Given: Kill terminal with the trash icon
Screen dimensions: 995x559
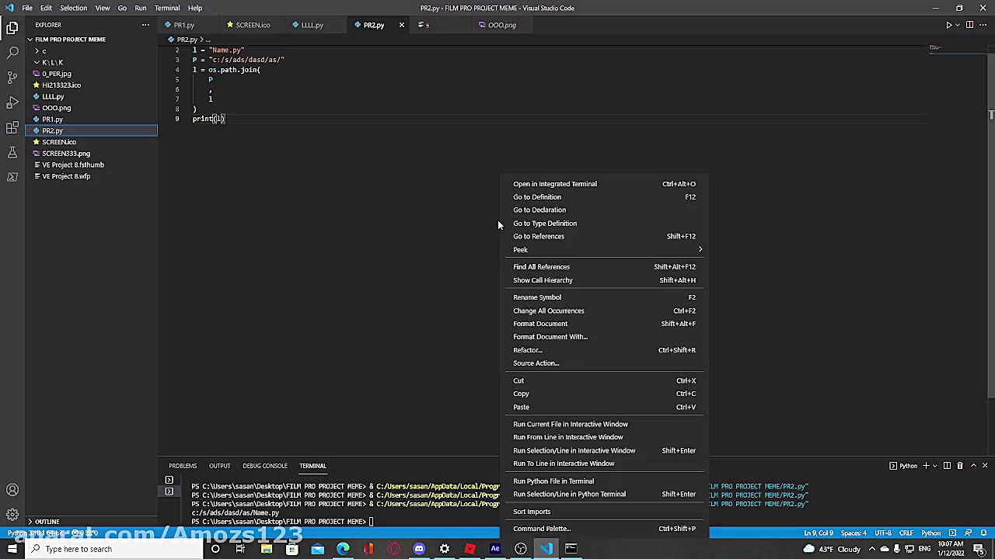Looking at the screenshot, I should coord(960,466).
